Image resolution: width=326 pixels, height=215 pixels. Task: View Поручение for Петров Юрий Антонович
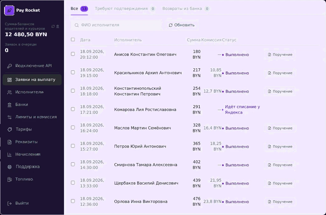pyautogui.click(x=280, y=147)
